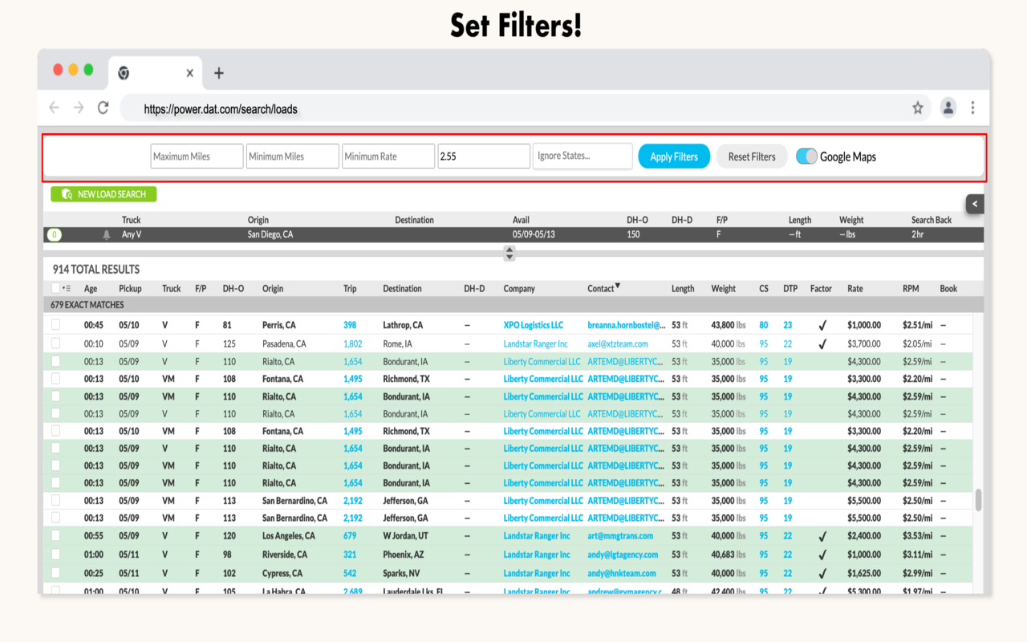
Task: Open the XPO Logistics LLC company link
Action: 534,325
